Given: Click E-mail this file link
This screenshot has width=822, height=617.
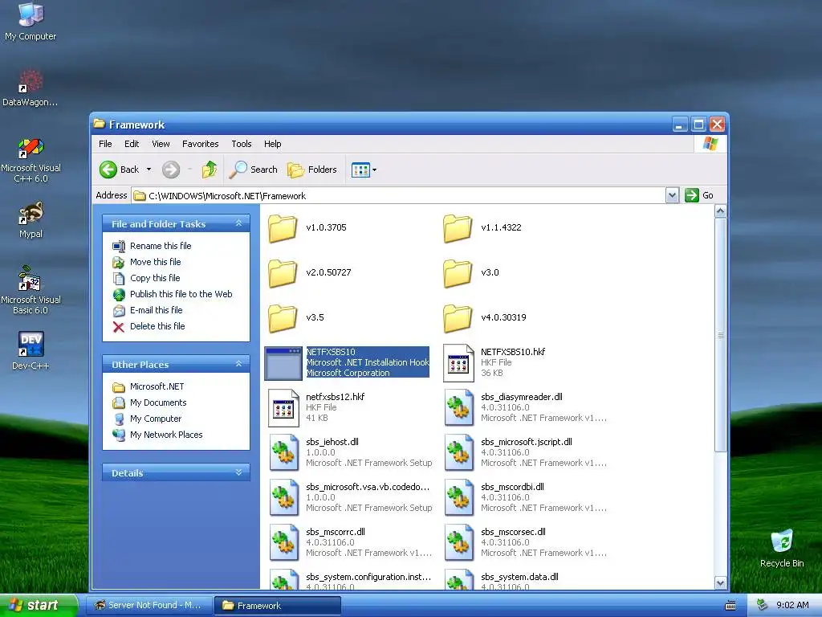Looking at the screenshot, I should click(157, 310).
